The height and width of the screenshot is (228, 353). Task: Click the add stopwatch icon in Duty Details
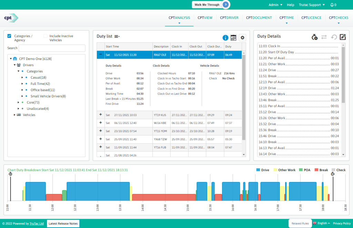[x=314, y=37]
